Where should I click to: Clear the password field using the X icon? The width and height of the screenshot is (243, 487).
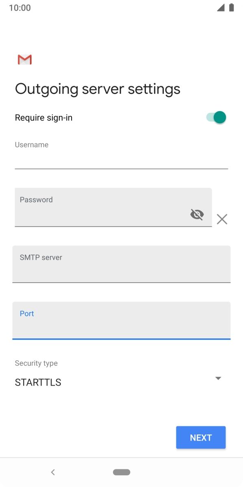221,219
